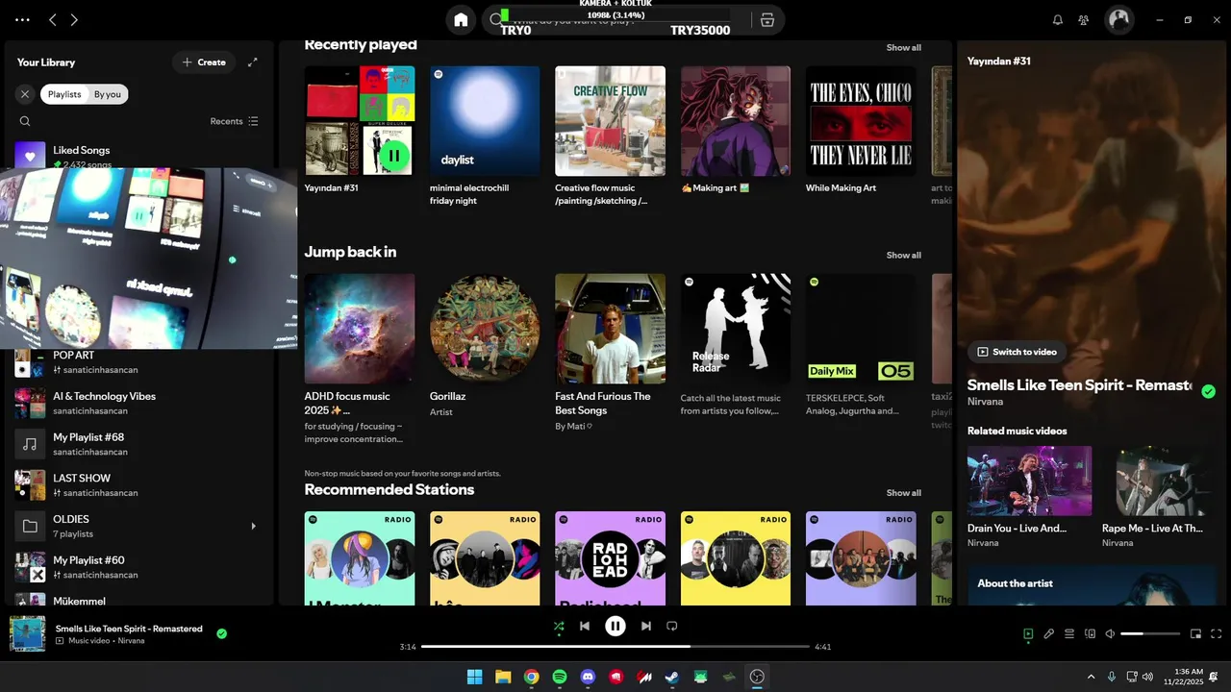Image resolution: width=1231 pixels, height=692 pixels.
Task: Adjust the Spotify volume slider
Action: point(1150,633)
